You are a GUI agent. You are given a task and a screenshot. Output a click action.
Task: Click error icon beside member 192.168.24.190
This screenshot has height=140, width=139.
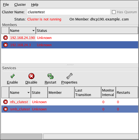tap(6, 38)
